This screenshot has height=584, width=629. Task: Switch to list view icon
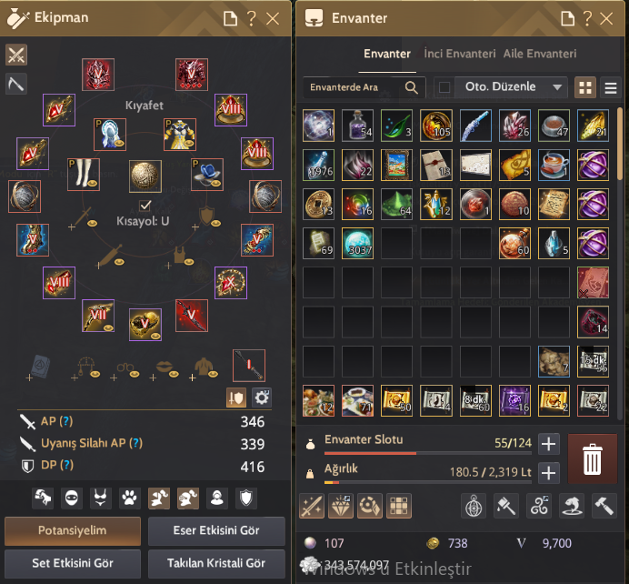click(x=611, y=87)
